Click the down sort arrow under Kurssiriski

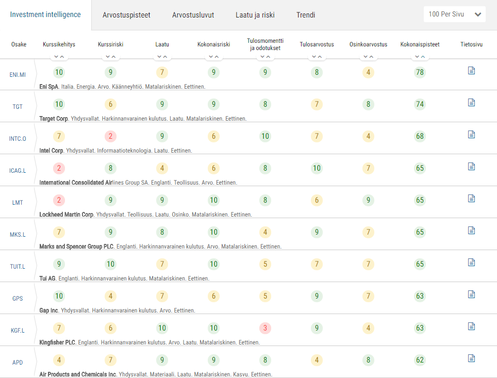click(x=108, y=56)
